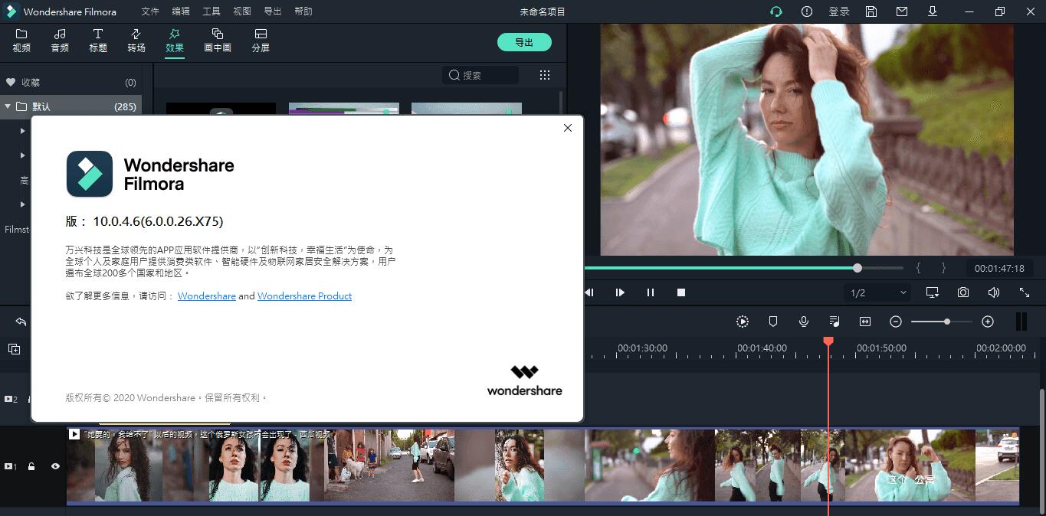Add a marker with the marker icon

pos(773,322)
